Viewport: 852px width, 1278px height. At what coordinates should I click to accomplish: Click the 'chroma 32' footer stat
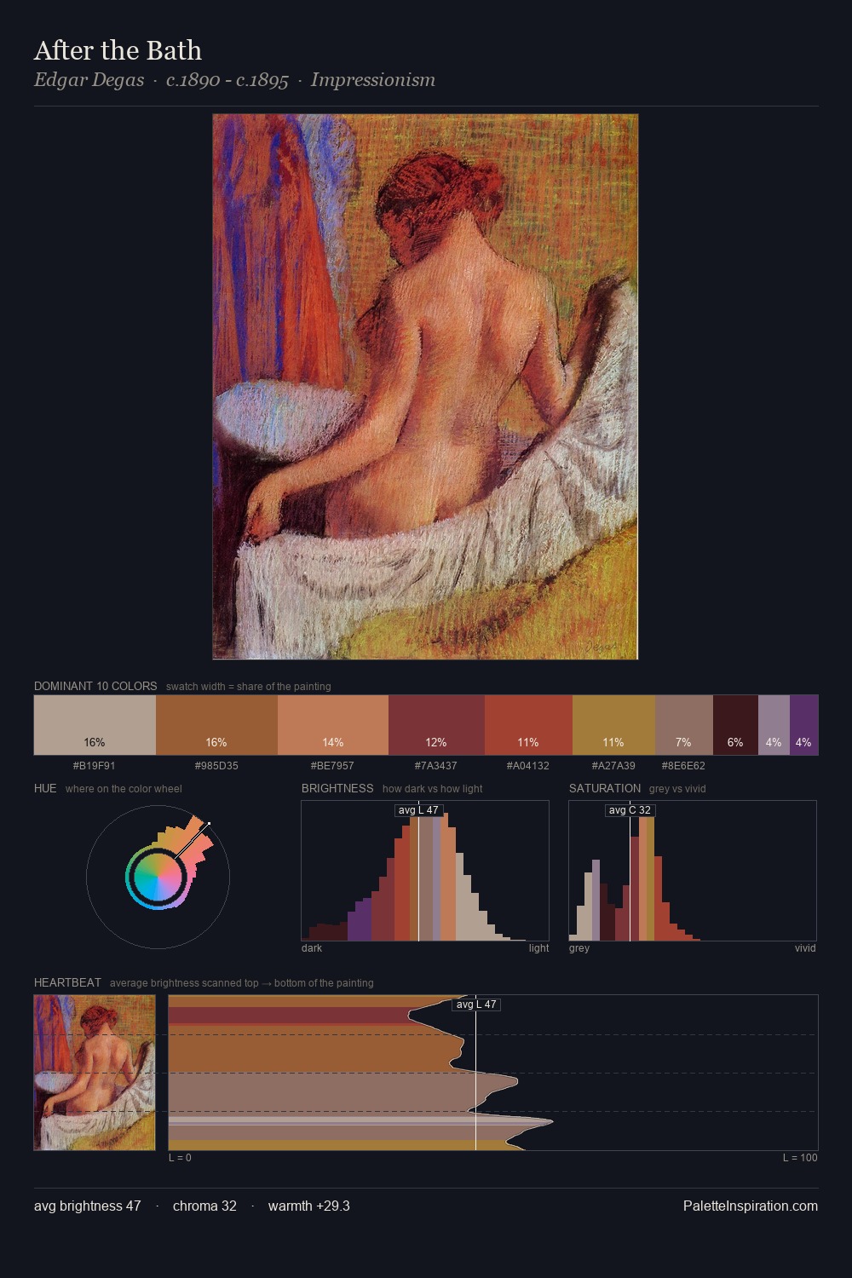click(204, 1206)
